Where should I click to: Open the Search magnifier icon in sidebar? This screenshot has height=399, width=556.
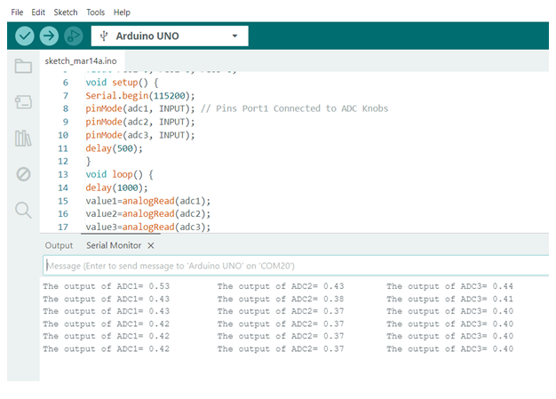click(x=23, y=210)
